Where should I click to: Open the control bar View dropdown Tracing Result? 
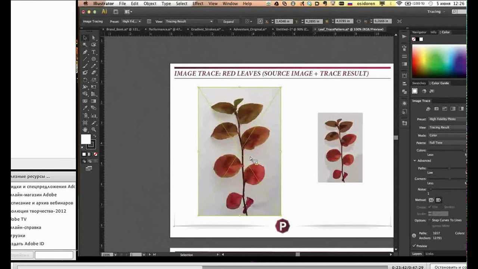pyautogui.click(x=189, y=21)
